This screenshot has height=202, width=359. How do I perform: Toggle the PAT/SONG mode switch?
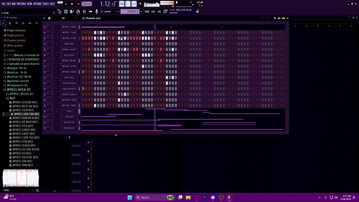click(60, 4)
